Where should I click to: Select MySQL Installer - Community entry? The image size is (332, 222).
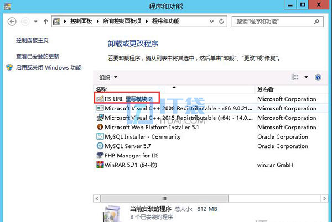tap(143, 136)
